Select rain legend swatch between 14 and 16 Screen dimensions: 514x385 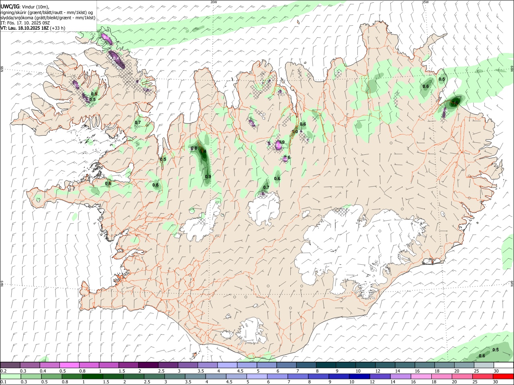[x=400, y=376]
